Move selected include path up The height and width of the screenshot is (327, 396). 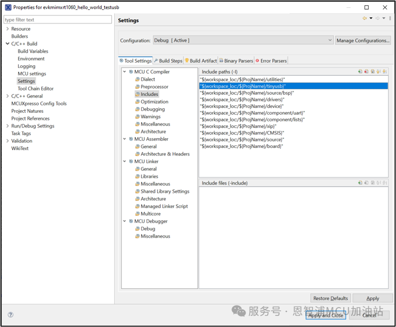[x=378, y=72]
